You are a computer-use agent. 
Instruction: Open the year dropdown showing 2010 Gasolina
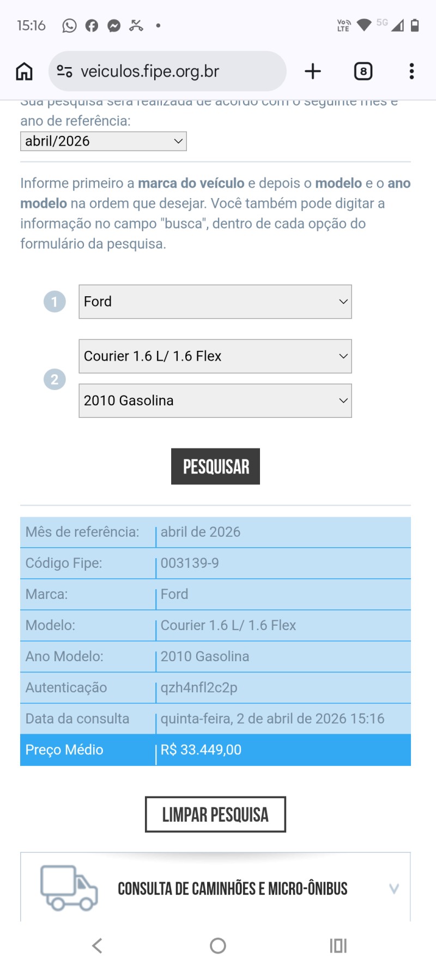215,400
